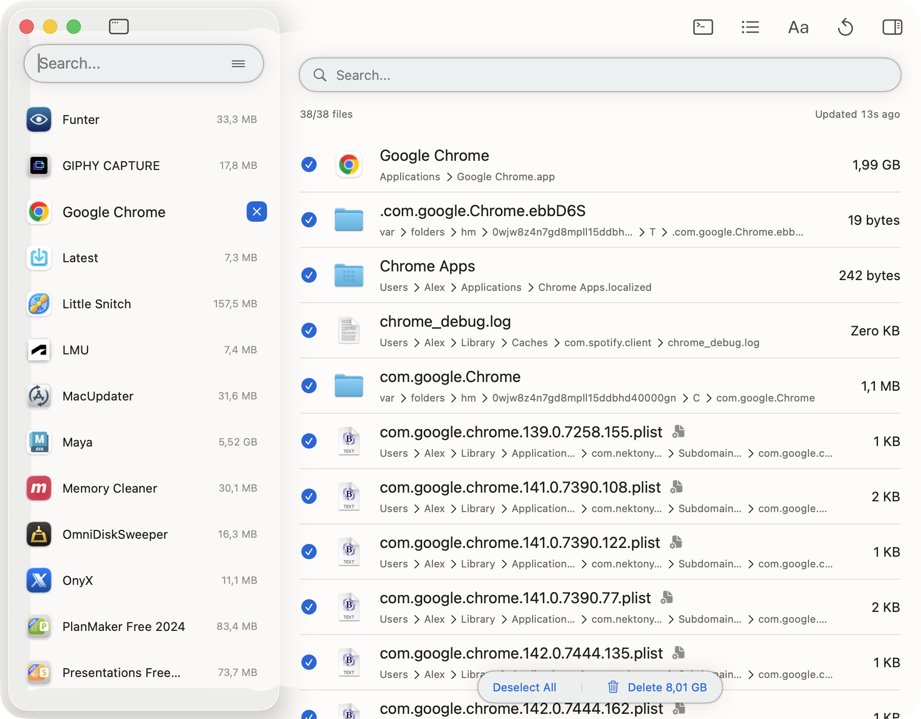This screenshot has width=921, height=719.
Task: Click the '1,99 GB' size value
Action: click(876, 165)
